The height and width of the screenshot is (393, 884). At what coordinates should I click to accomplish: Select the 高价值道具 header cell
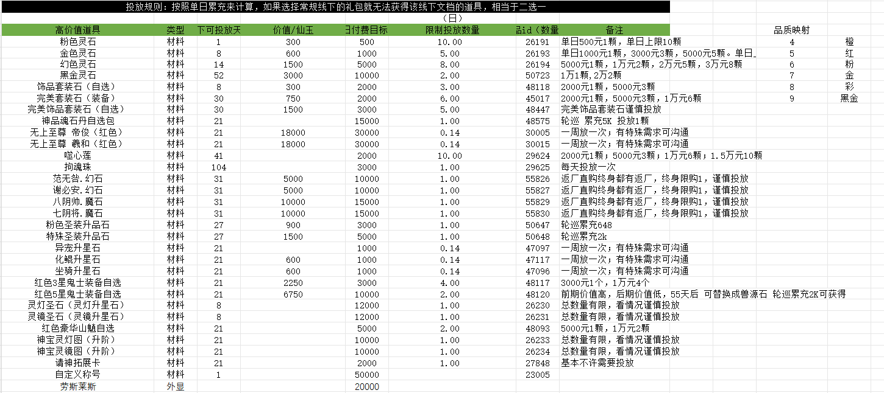(77, 30)
